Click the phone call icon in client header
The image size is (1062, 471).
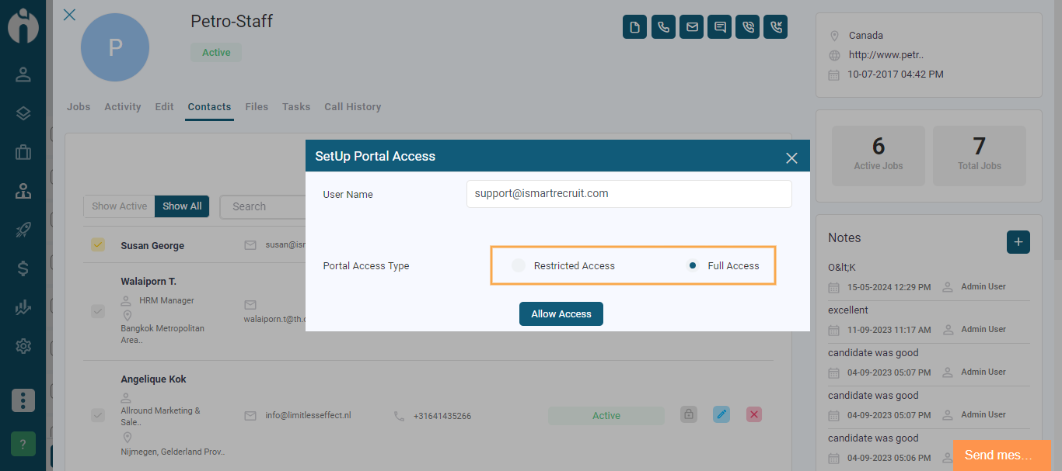[663, 27]
